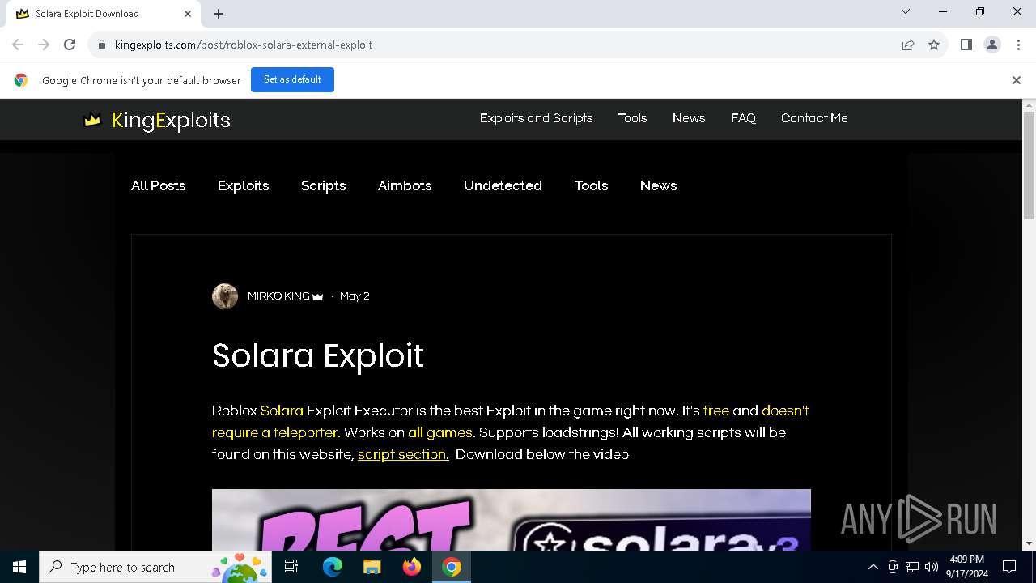This screenshot has width=1036, height=583.
Task: Share this page via share icon
Action: pos(908,45)
